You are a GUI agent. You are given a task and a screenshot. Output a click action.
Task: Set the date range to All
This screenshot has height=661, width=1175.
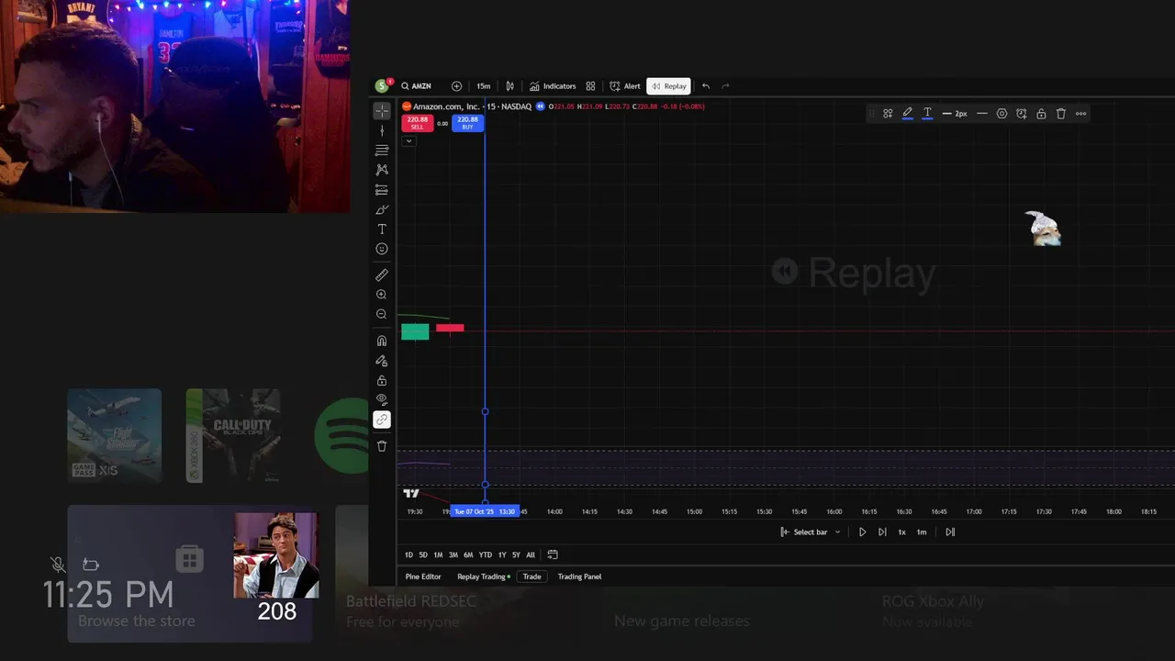coord(531,555)
